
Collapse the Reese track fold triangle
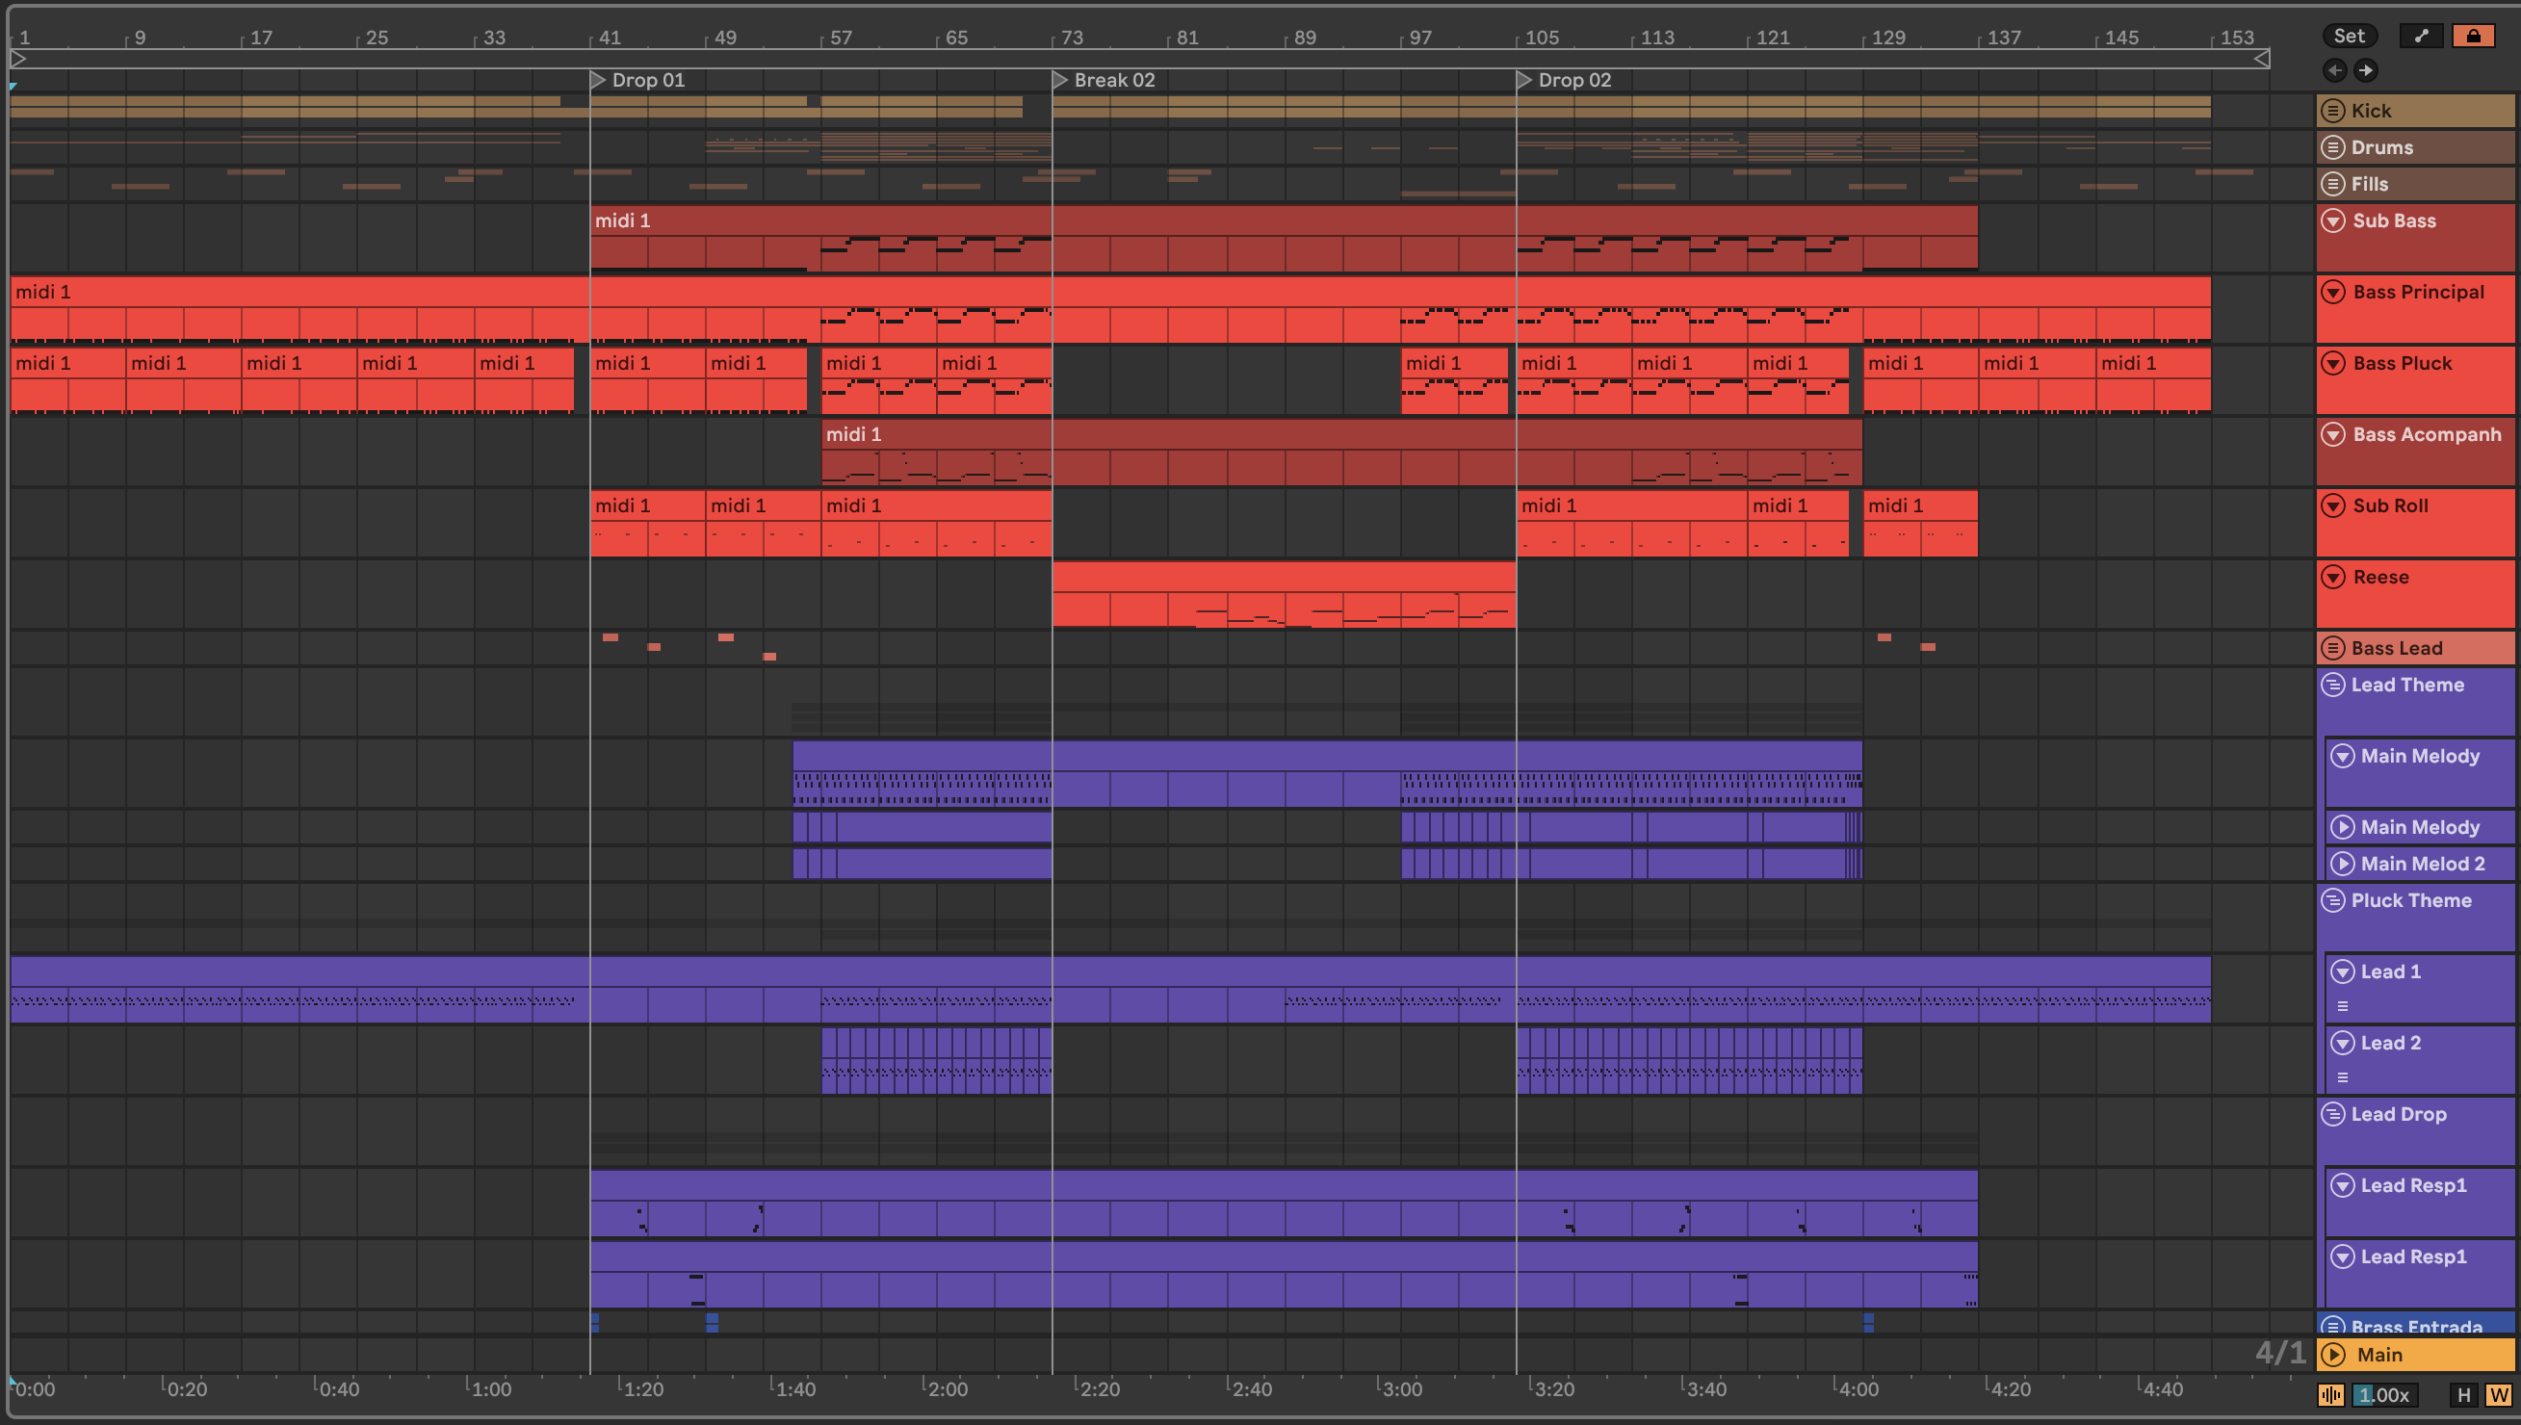pos(2334,577)
